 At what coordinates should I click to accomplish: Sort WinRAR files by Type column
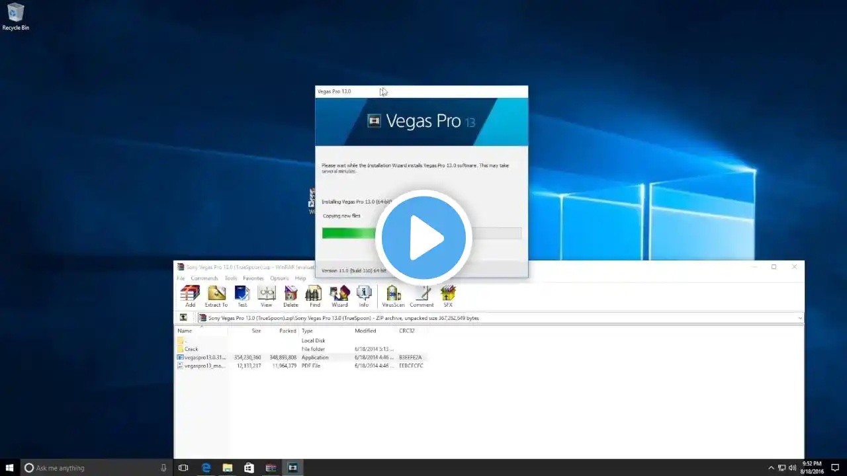pos(326,331)
